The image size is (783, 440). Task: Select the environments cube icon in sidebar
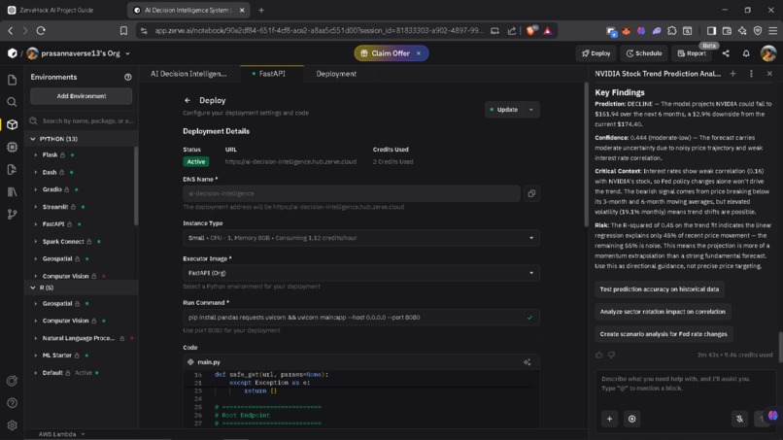coord(12,125)
